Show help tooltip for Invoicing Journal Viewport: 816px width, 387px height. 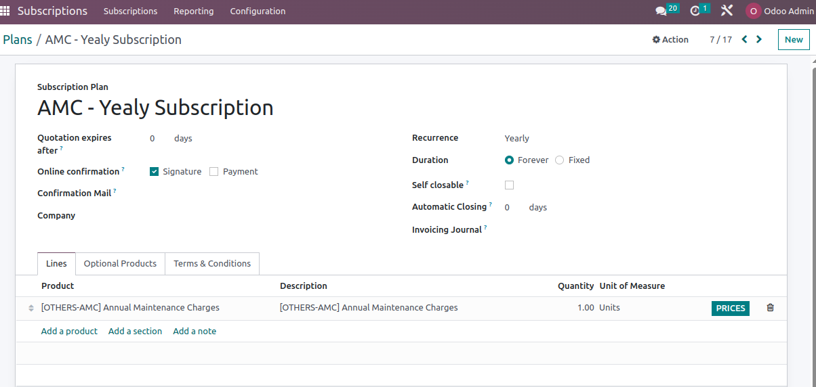pos(485,227)
